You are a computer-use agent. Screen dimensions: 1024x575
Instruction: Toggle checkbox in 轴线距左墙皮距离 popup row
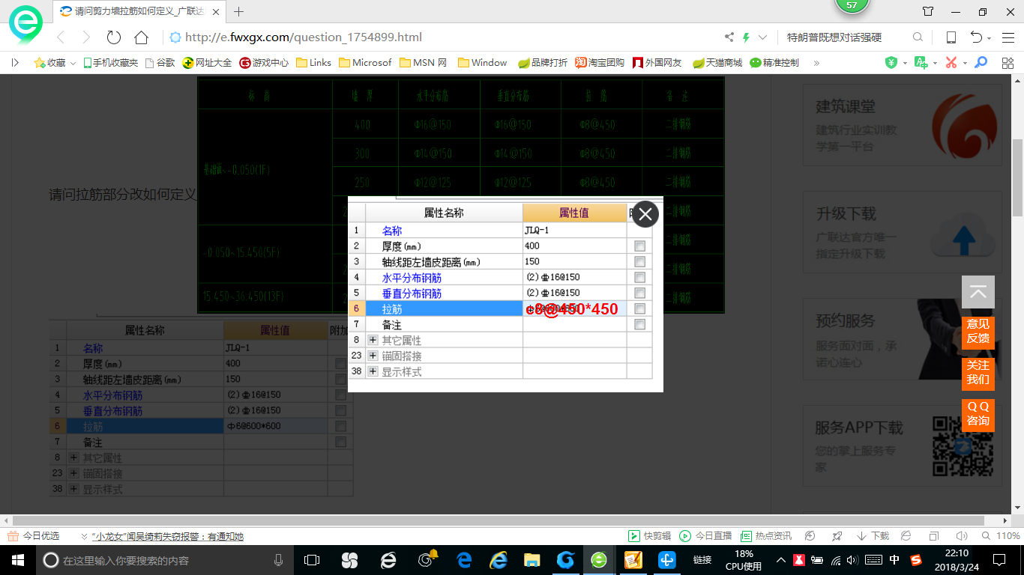pyautogui.click(x=639, y=261)
